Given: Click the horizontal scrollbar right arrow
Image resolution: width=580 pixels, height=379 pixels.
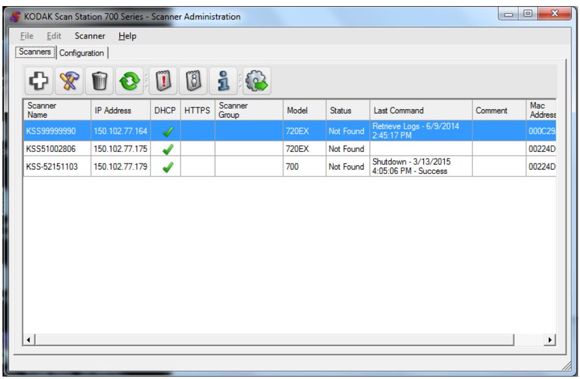Looking at the screenshot, I should click(x=550, y=340).
